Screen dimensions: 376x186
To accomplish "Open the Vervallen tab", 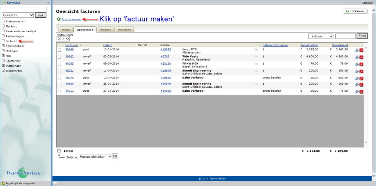I will [x=124, y=29].
